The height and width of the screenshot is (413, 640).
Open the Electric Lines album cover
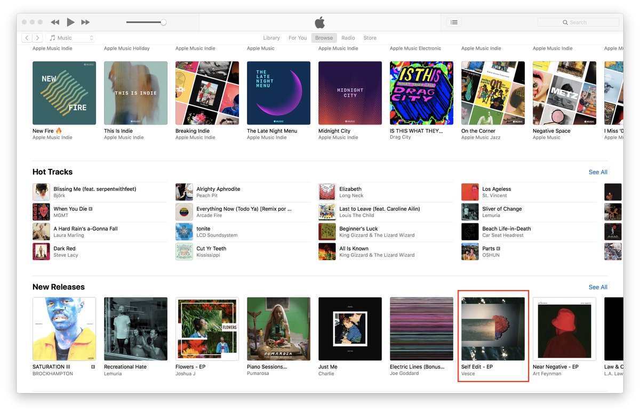[421, 329]
